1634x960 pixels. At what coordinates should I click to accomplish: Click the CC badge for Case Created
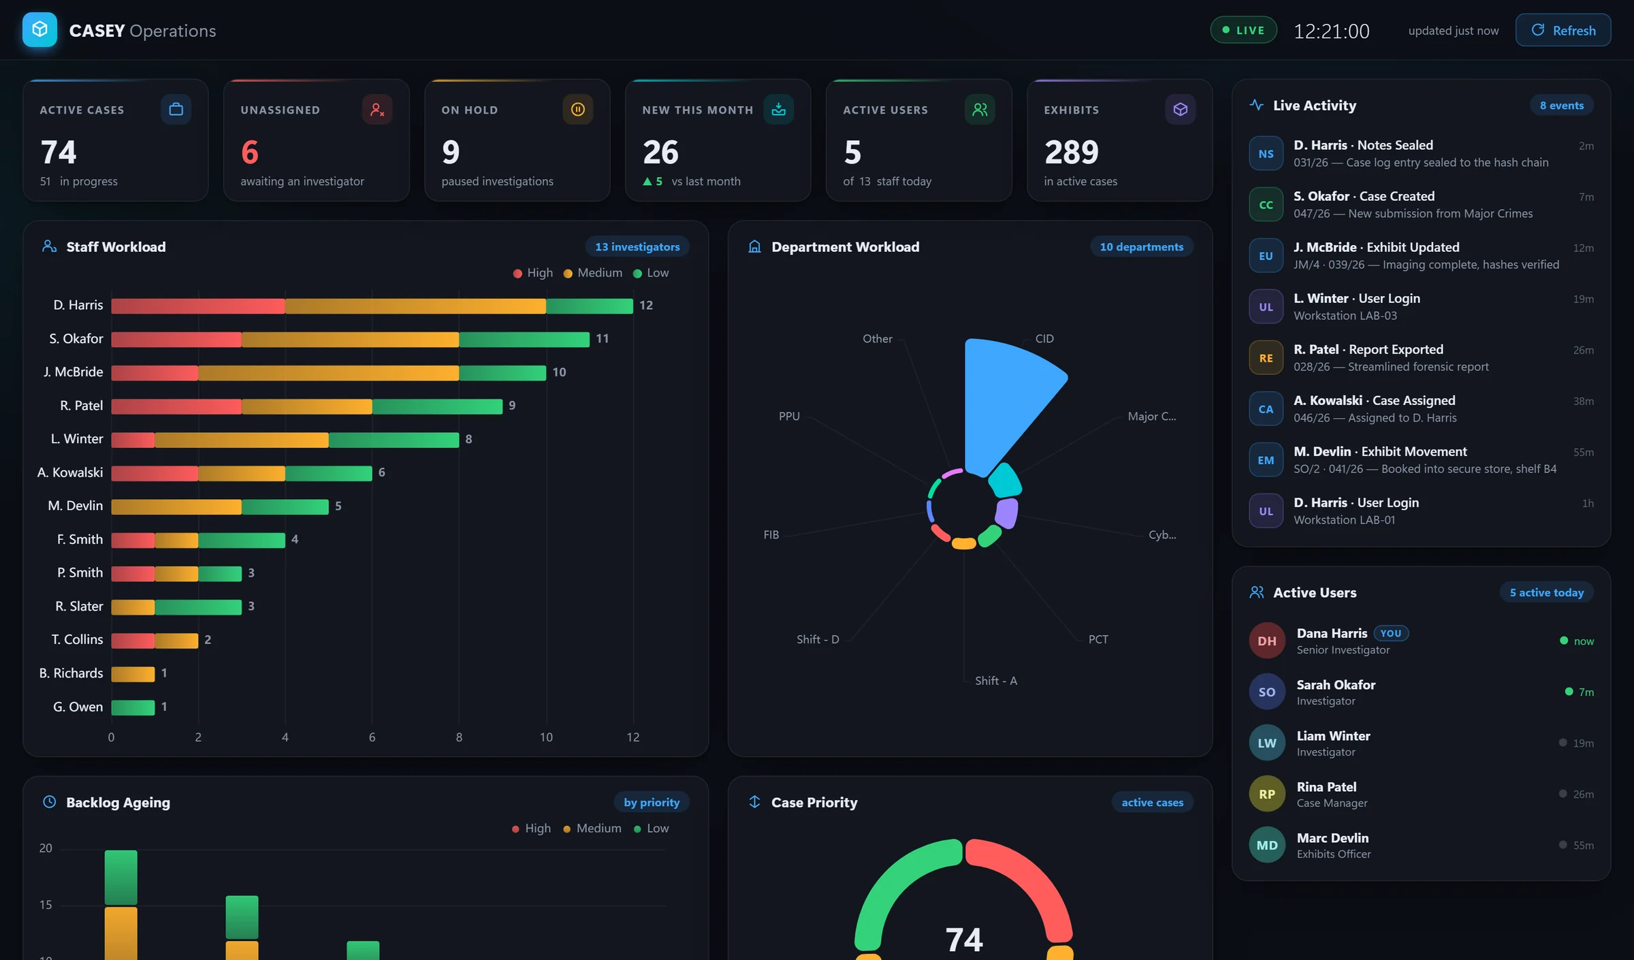point(1266,205)
